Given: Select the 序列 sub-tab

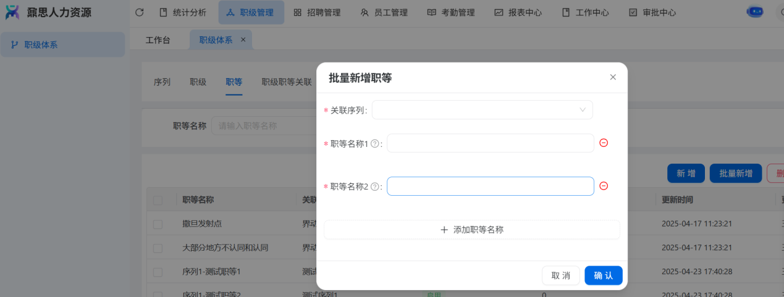Looking at the screenshot, I should pyautogui.click(x=162, y=82).
